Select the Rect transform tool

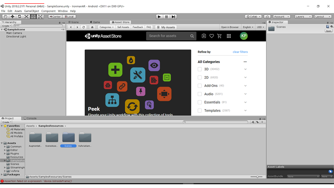33,17
